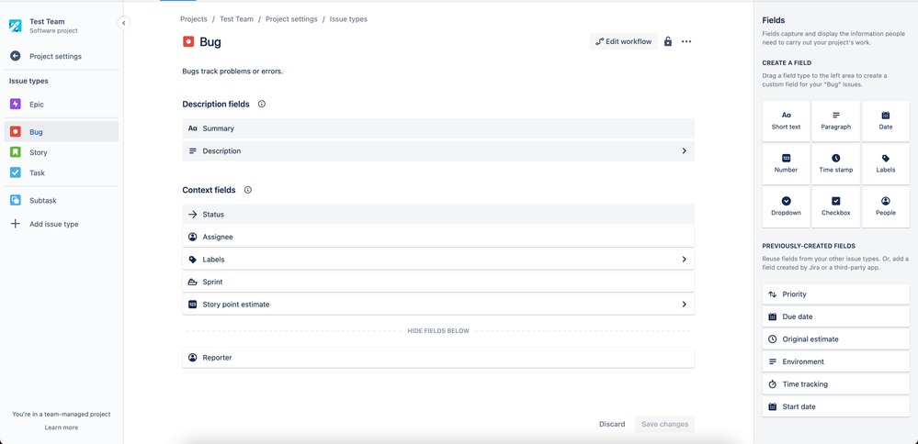Select the Priority previously-created field
Viewport: 918px width, 444px height.
(835, 294)
